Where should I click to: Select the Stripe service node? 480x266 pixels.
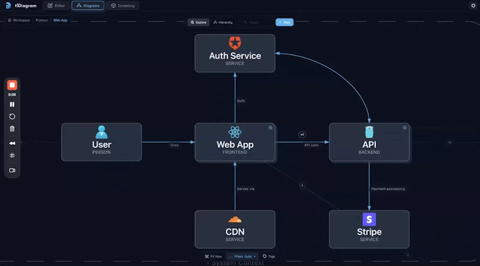tap(369, 229)
